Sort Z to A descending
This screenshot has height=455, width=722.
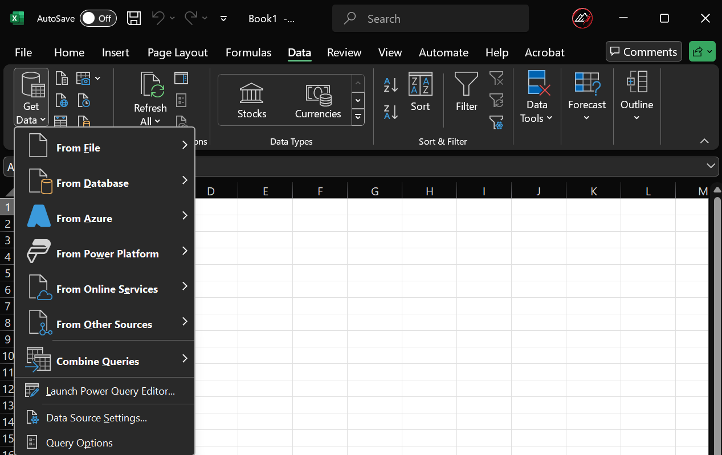tap(391, 112)
